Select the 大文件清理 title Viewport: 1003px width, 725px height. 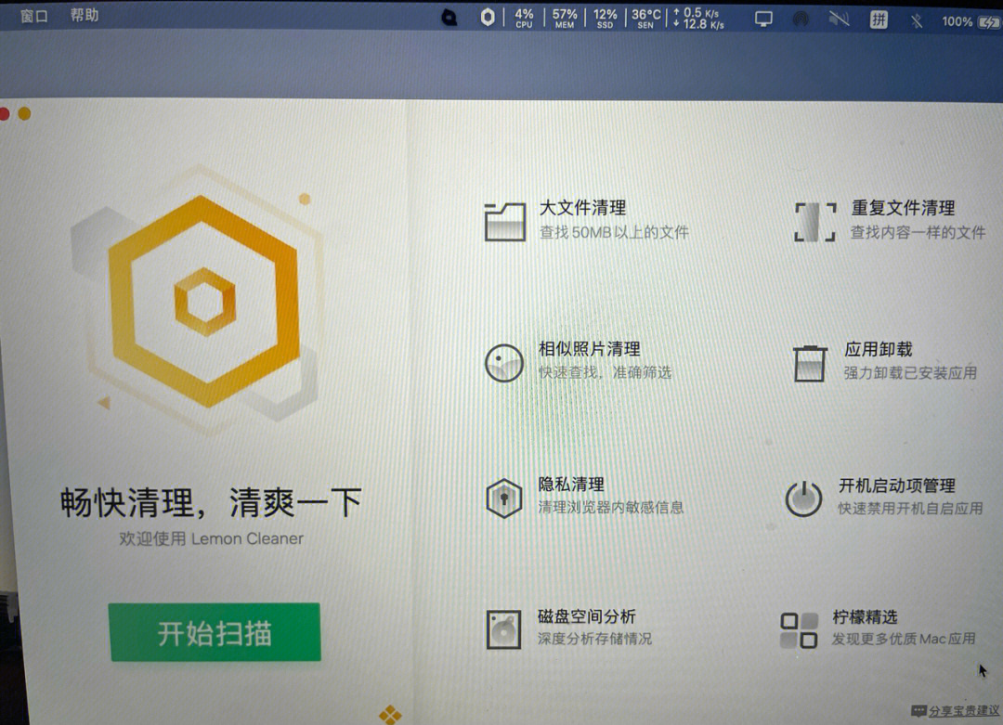pos(582,208)
